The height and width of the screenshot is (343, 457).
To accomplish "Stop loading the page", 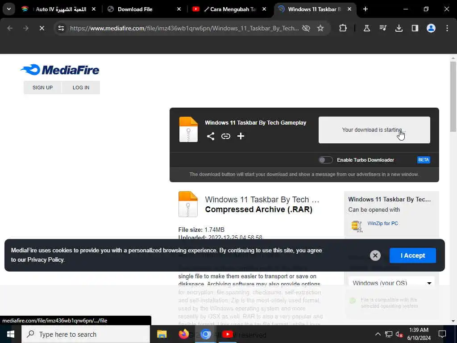I will 42,28.
